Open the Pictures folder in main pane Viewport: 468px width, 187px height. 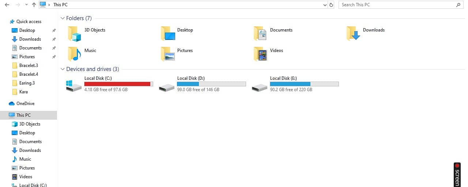point(167,54)
